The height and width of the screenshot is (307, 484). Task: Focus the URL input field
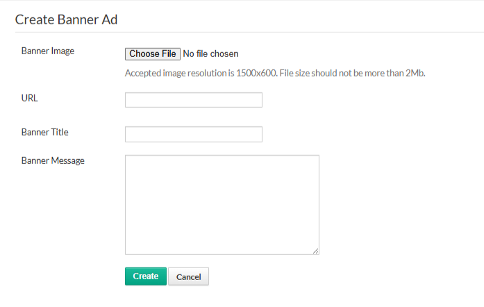click(193, 100)
